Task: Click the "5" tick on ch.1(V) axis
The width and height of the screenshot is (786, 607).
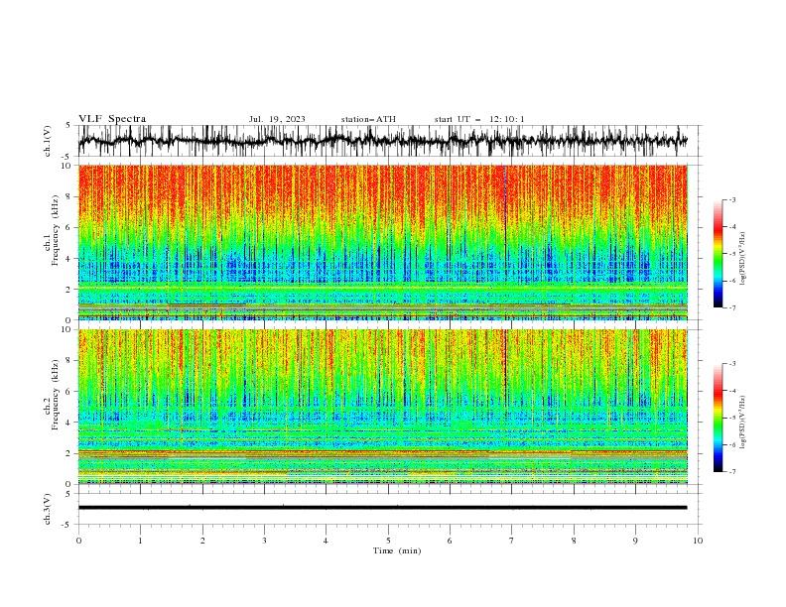Action: point(68,125)
